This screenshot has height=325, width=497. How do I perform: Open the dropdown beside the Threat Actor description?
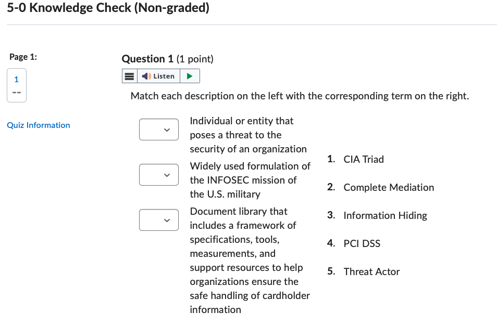tap(159, 129)
